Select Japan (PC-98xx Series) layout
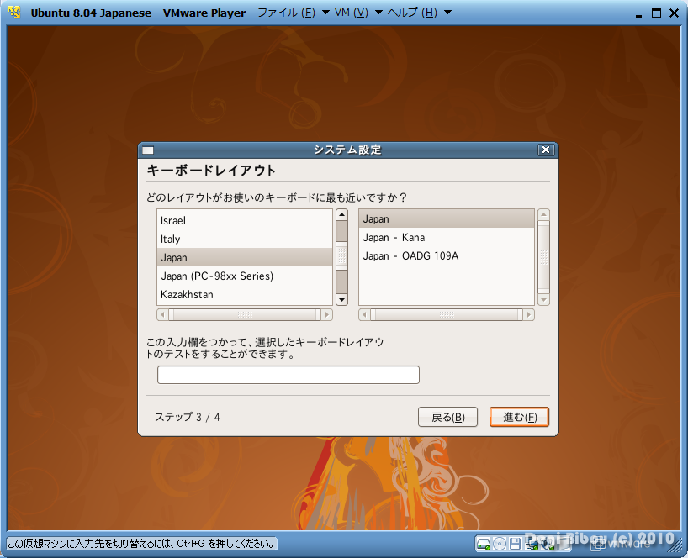 (x=245, y=276)
